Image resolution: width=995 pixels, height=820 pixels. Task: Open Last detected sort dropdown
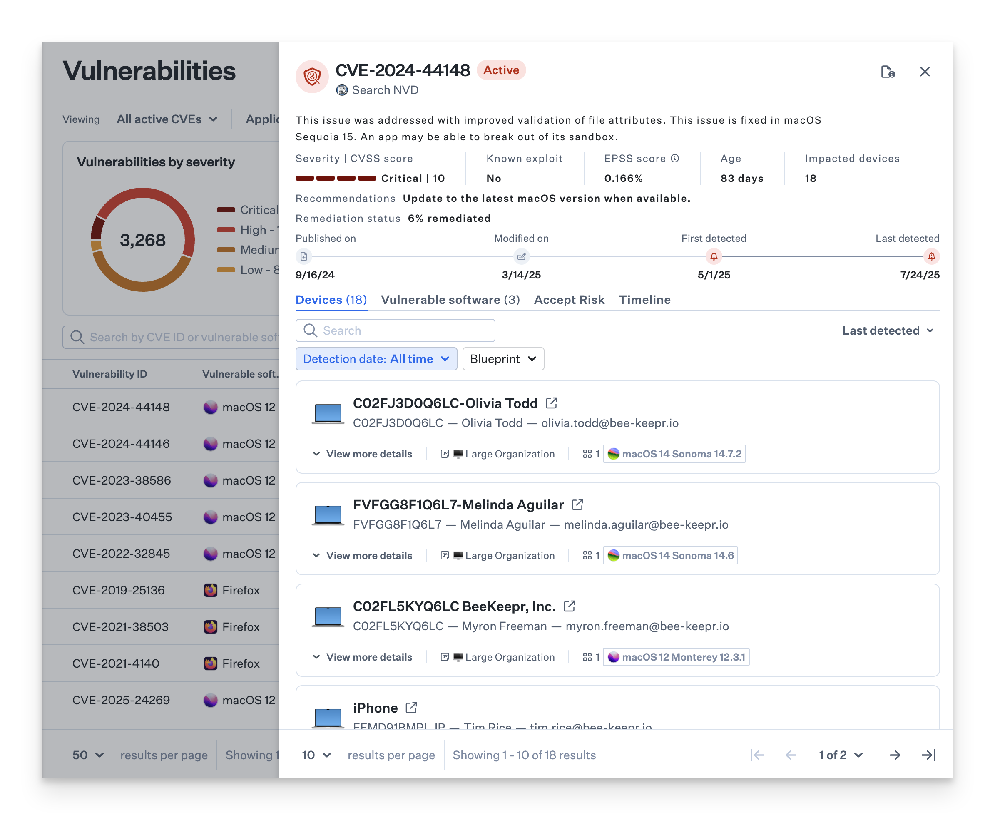click(888, 330)
